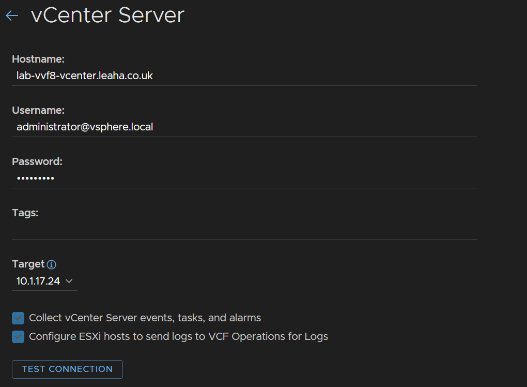The height and width of the screenshot is (387, 527).
Task: Click the Username field with administrator@vsphere.local
Action: coord(244,127)
